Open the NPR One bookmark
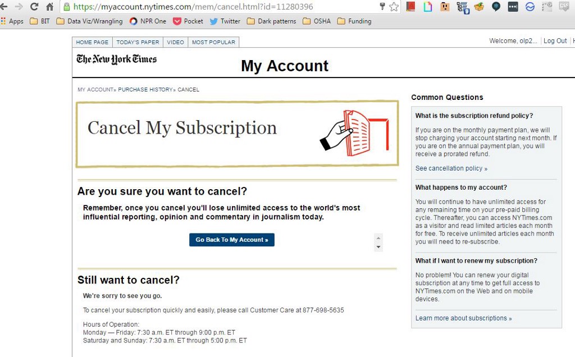This screenshot has width=575, height=357. (148, 21)
